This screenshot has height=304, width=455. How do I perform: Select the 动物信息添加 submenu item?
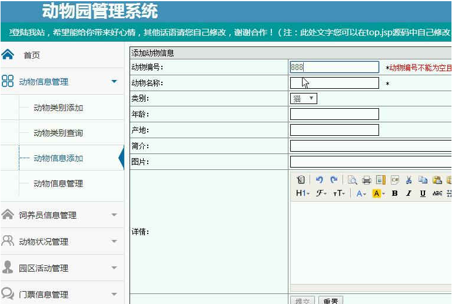pos(58,158)
